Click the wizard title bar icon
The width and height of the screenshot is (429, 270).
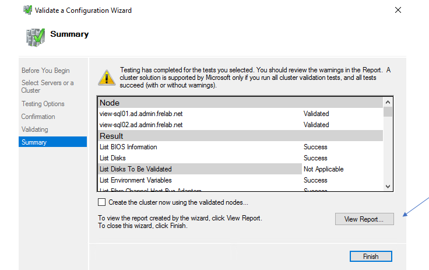pos(27,10)
